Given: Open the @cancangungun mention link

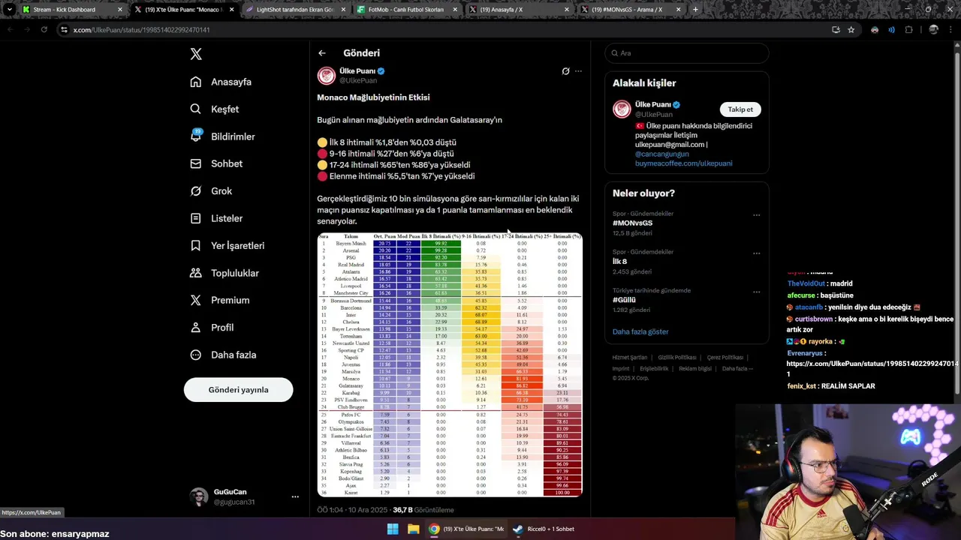Looking at the screenshot, I should click(x=662, y=154).
